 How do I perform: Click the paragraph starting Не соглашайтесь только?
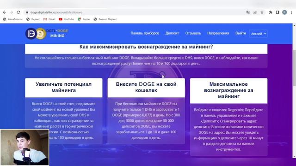click(x=146, y=60)
